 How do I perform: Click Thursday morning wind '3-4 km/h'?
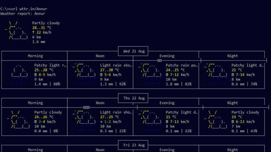[47, 122]
